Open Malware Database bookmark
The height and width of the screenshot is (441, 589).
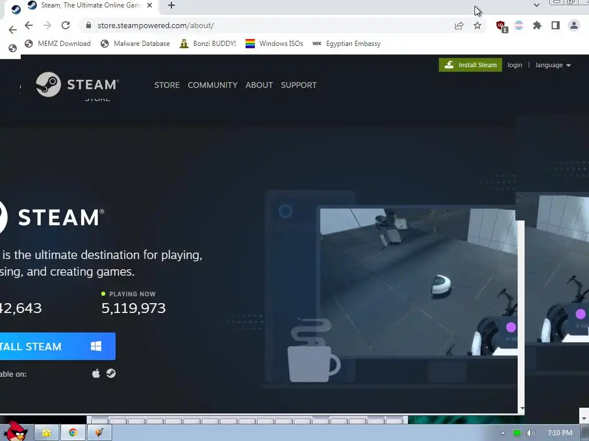135,44
